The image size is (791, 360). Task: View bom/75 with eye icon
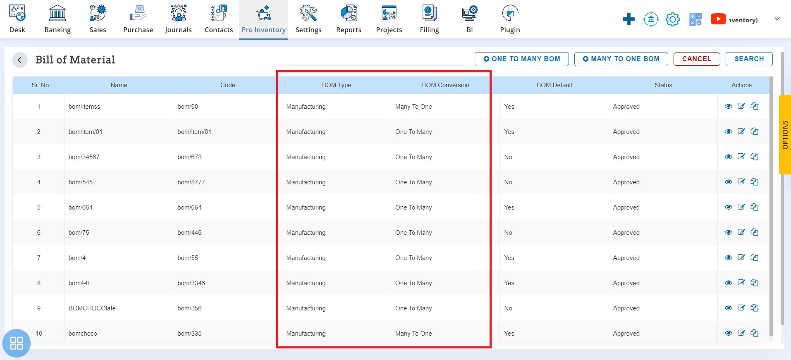(729, 232)
